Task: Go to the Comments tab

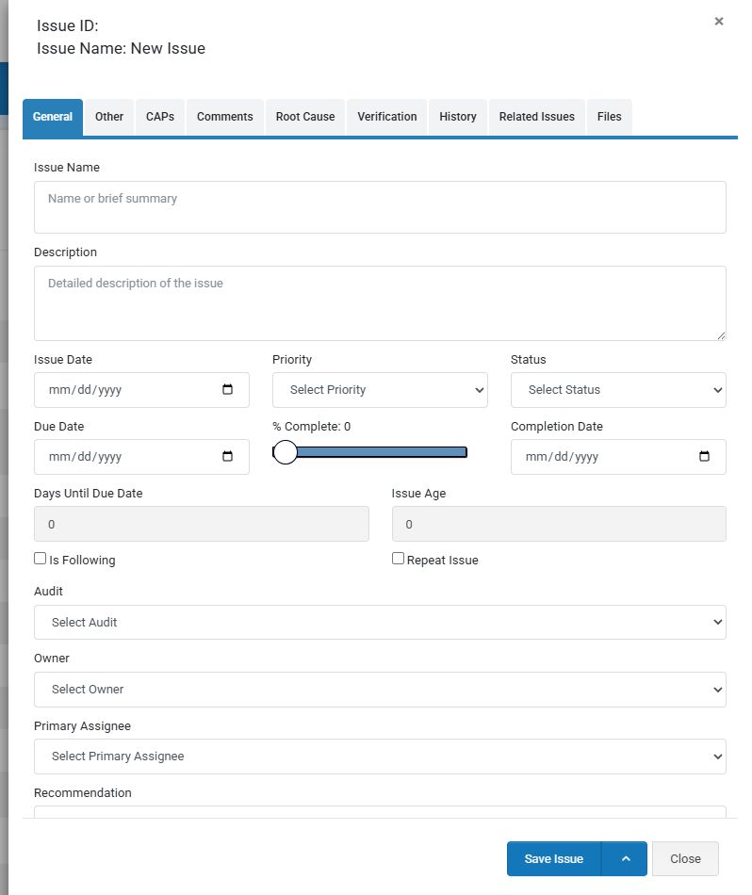Action: point(225,117)
